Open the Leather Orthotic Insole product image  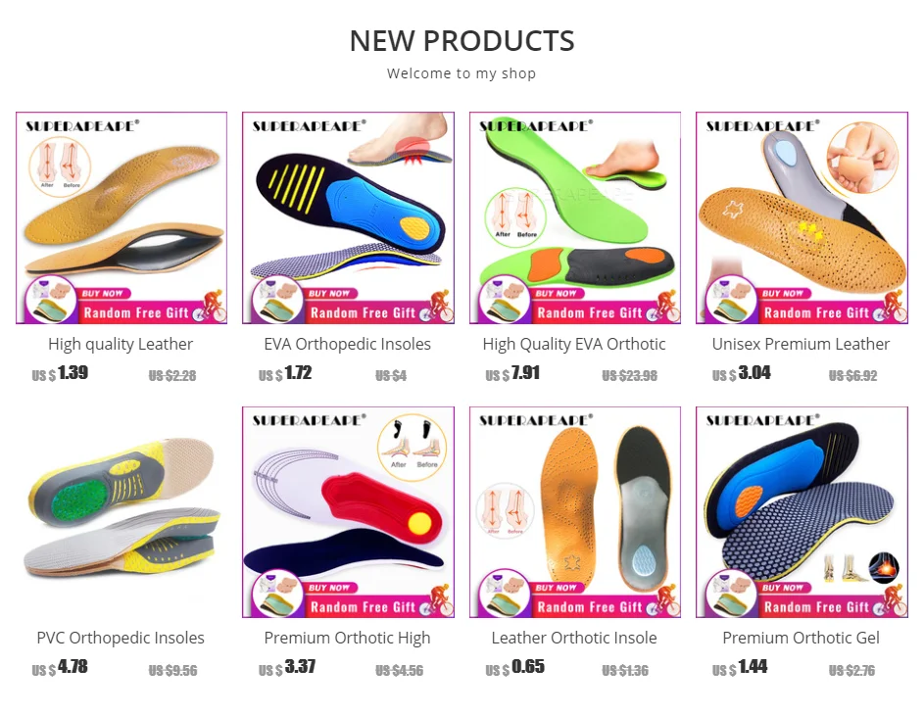(575, 512)
